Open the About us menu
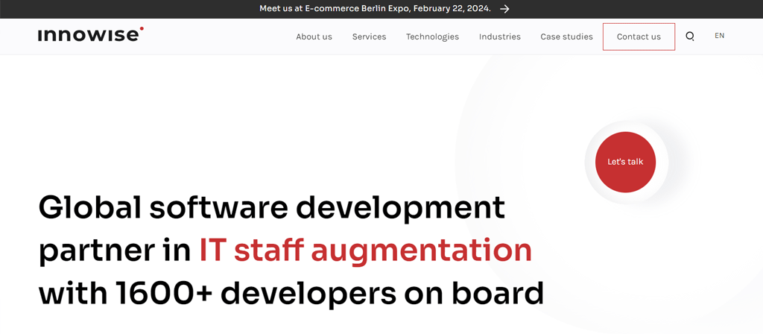The image size is (763, 334). 314,37
